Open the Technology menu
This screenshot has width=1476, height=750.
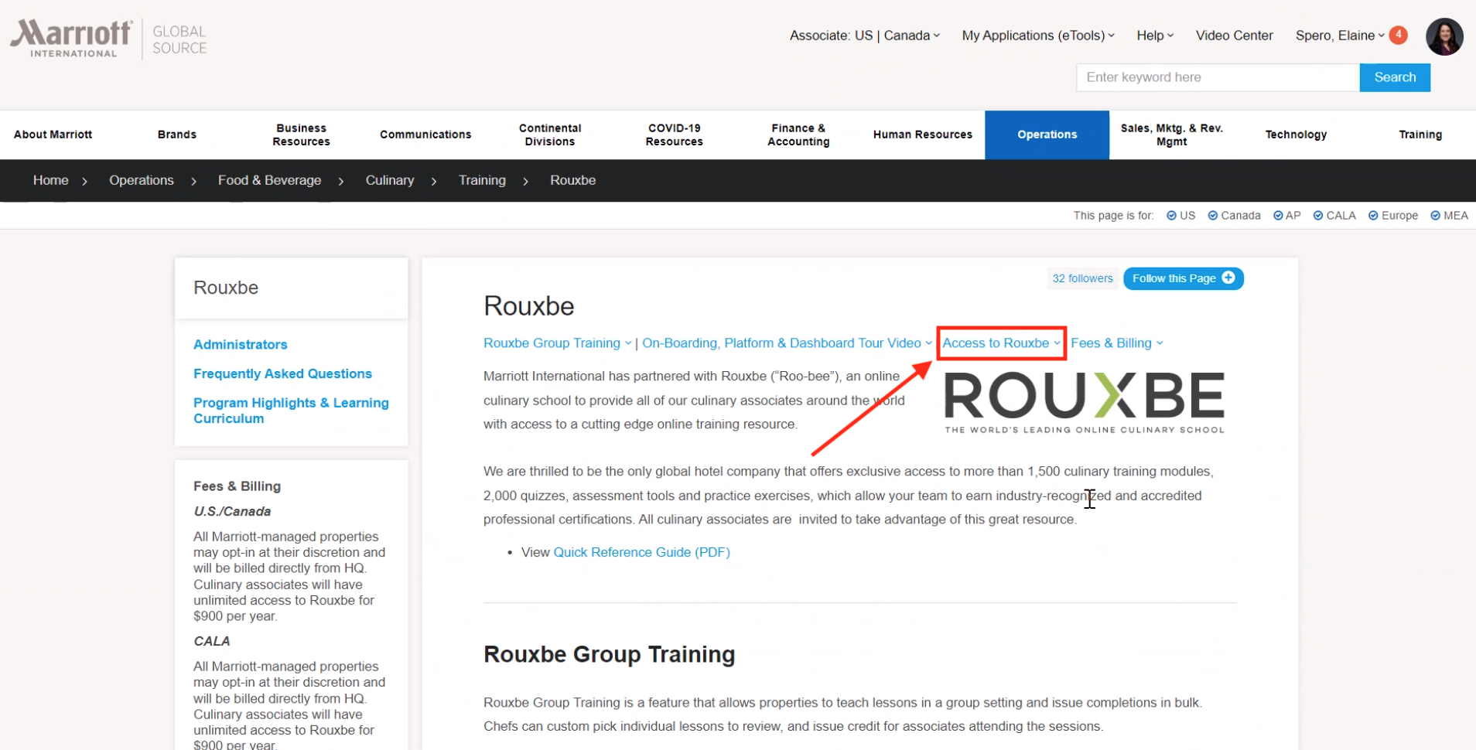tap(1296, 135)
